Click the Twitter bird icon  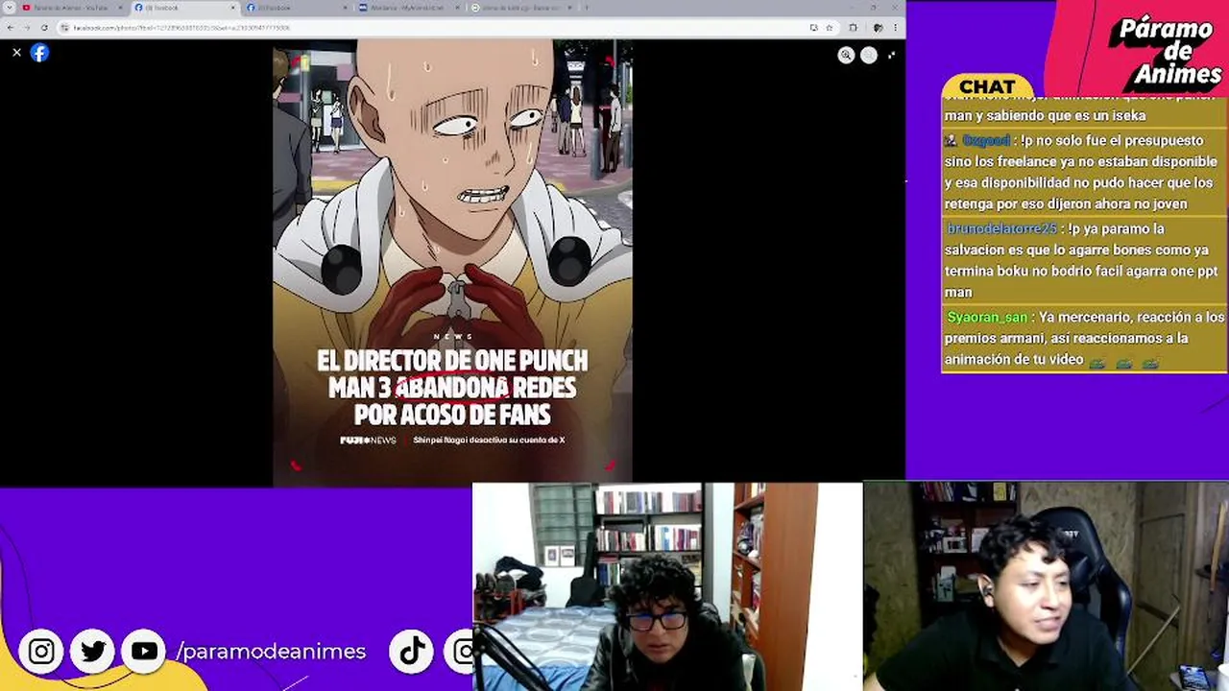(93, 652)
